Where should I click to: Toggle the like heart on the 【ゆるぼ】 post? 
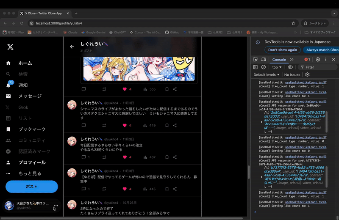coord(125,189)
